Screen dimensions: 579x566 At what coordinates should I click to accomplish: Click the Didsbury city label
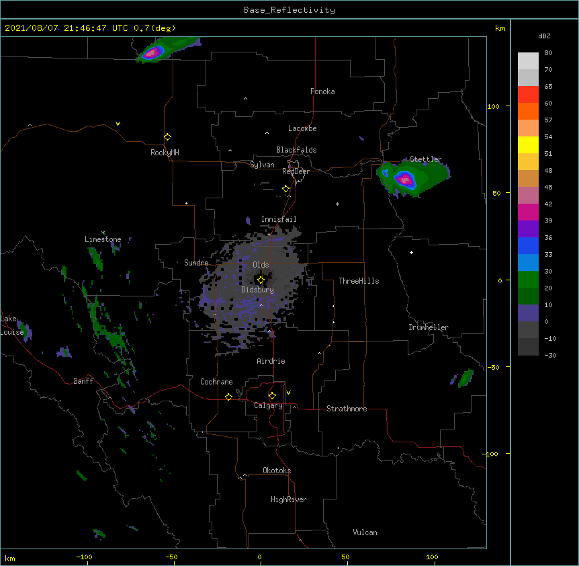(x=258, y=290)
